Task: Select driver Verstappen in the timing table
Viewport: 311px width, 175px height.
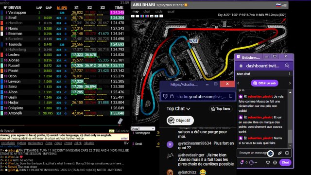Action: pyautogui.click(x=17, y=13)
